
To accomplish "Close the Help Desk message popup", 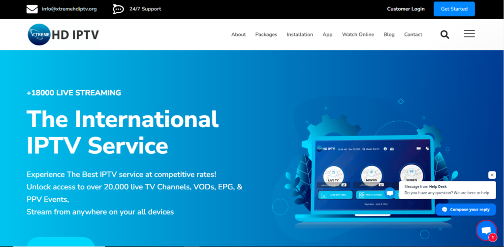I will [x=492, y=175].
